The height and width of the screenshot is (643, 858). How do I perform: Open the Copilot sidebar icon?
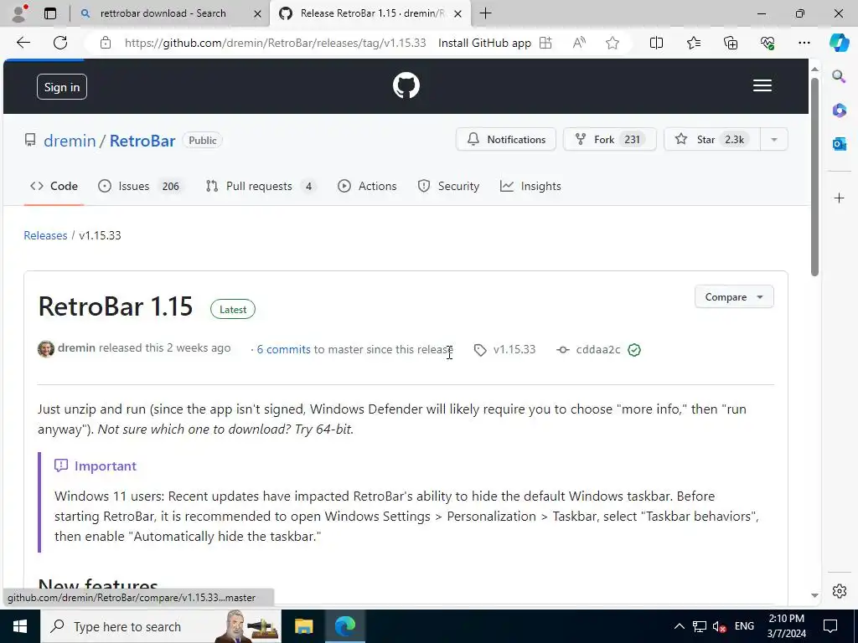click(x=839, y=43)
